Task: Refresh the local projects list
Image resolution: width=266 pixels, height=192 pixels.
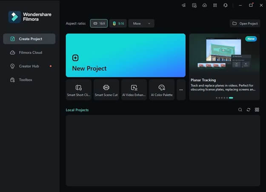Action: (x=249, y=110)
